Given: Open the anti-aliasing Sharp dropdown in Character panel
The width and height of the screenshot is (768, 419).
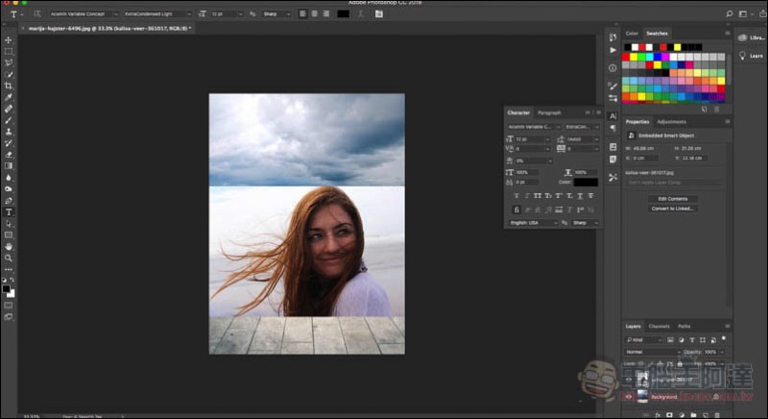Looking at the screenshot, I should 586,223.
